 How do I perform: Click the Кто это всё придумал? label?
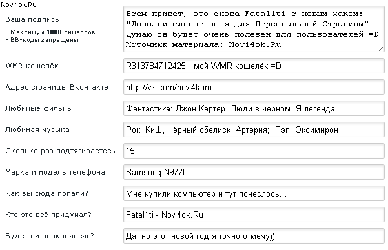tap(48, 215)
